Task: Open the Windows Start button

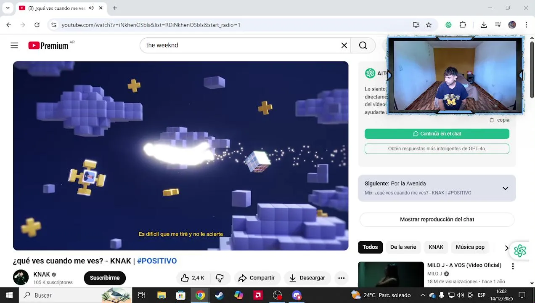Action: tap(9, 295)
